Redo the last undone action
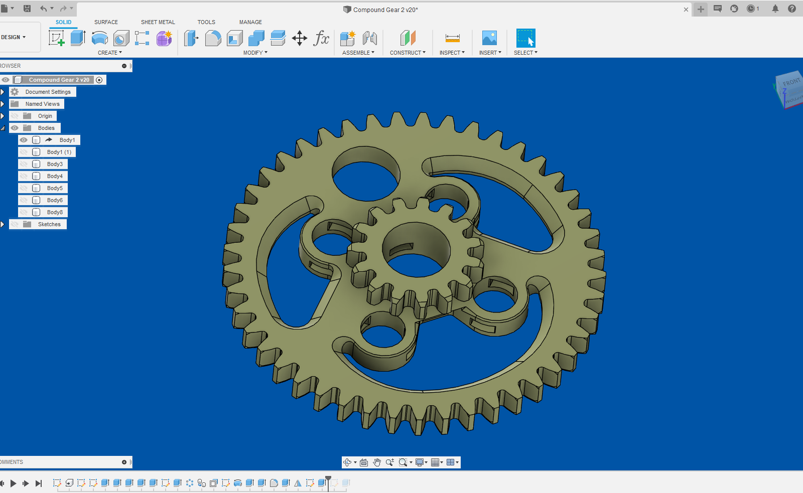This screenshot has height=493, width=803. (63, 9)
